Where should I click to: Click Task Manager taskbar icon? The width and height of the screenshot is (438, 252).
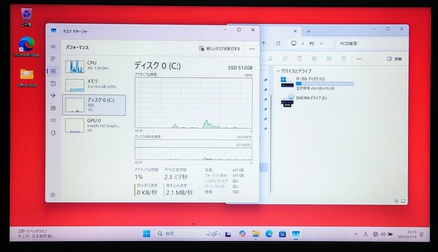pos(296,234)
